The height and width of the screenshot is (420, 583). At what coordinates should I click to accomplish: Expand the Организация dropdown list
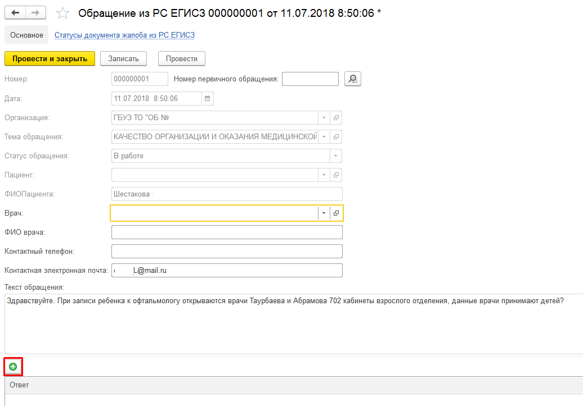click(324, 118)
